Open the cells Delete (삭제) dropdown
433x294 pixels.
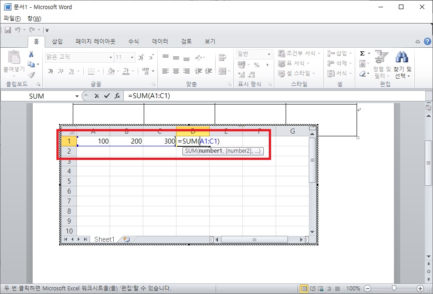pos(339,64)
